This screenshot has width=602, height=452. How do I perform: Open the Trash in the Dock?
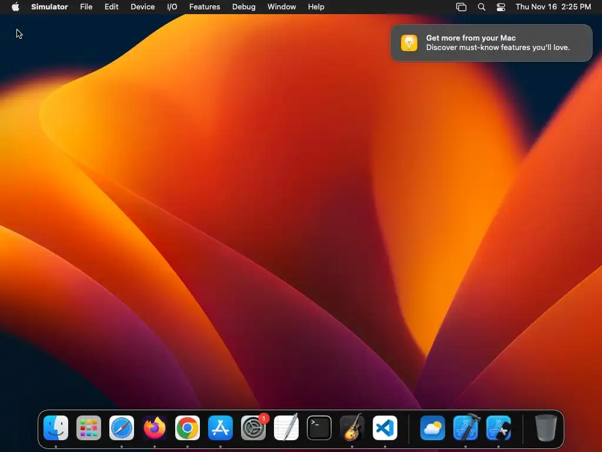546,428
